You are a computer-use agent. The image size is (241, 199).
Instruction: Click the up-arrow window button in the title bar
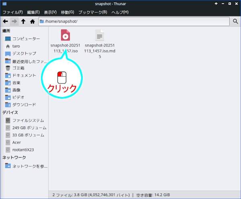pos(216,4)
